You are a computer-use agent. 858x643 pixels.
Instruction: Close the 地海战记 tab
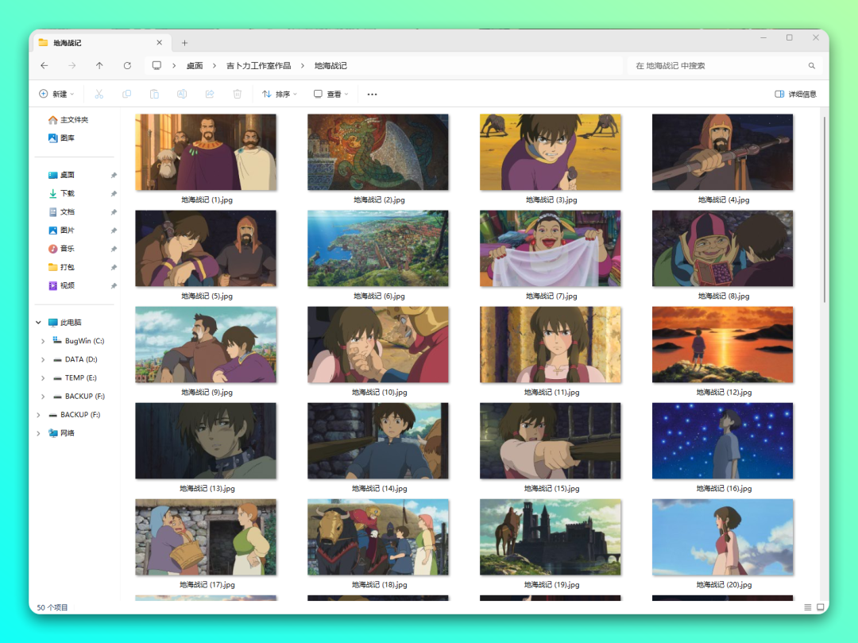click(x=159, y=43)
